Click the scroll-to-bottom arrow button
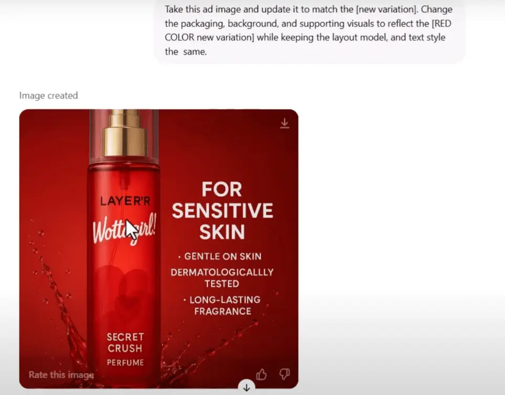This screenshot has width=505, height=395. tap(246, 387)
